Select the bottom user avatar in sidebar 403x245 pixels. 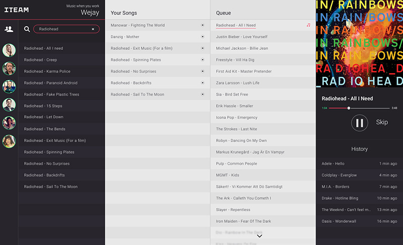(9, 141)
